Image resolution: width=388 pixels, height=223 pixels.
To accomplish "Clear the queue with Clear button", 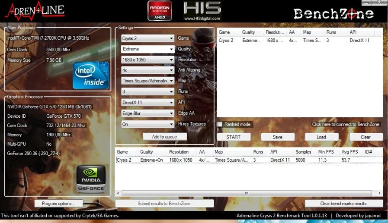I will pyautogui.click(x=366, y=137).
